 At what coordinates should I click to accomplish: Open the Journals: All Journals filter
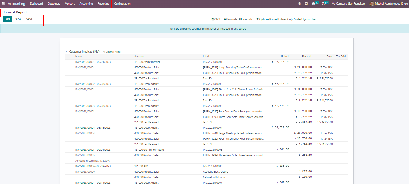[x=238, y=19]
